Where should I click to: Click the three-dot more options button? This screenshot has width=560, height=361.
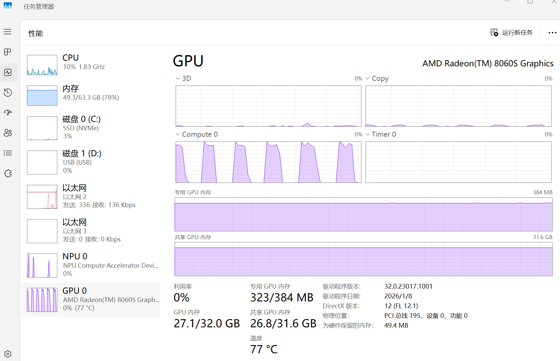click(x=552, y=33)
